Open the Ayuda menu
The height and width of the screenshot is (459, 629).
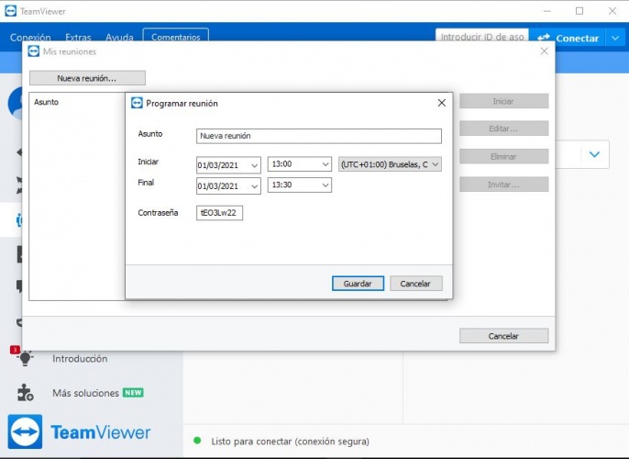tap(119, 38)
